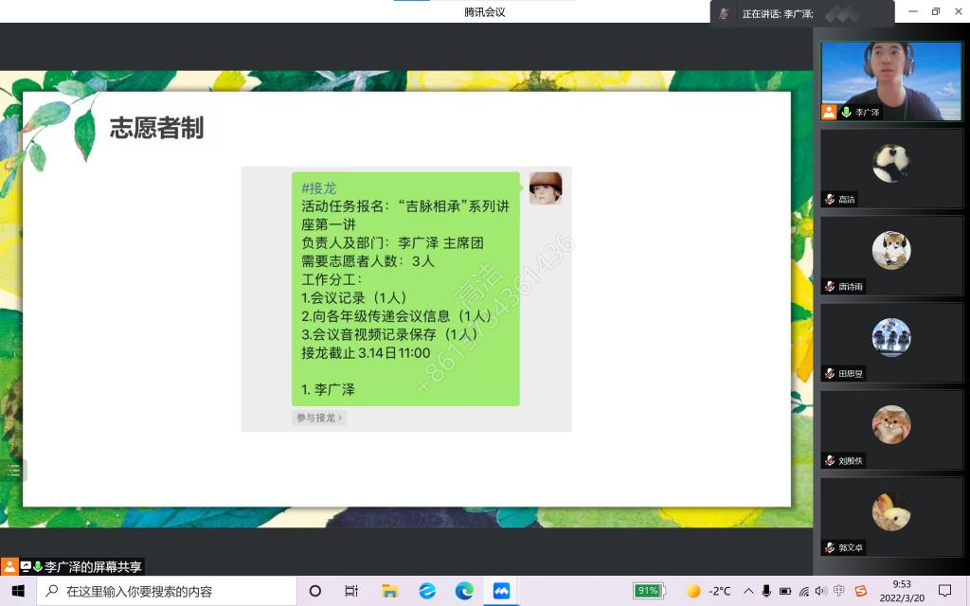The height and width of the screenshot is (606, 970).
Task: Open Windows Task View
Action: tap(351, 591)
